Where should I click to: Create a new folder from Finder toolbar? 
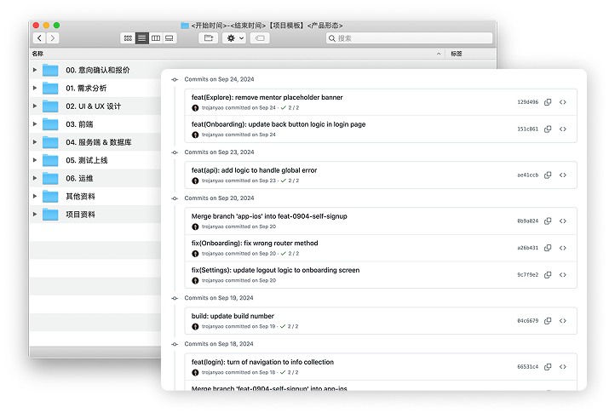click(x=209, y=38)
